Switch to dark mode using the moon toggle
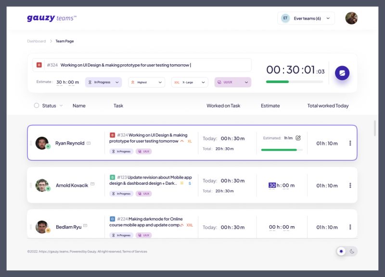This screenshot has height=277, width=385. [x=352, y=251]
